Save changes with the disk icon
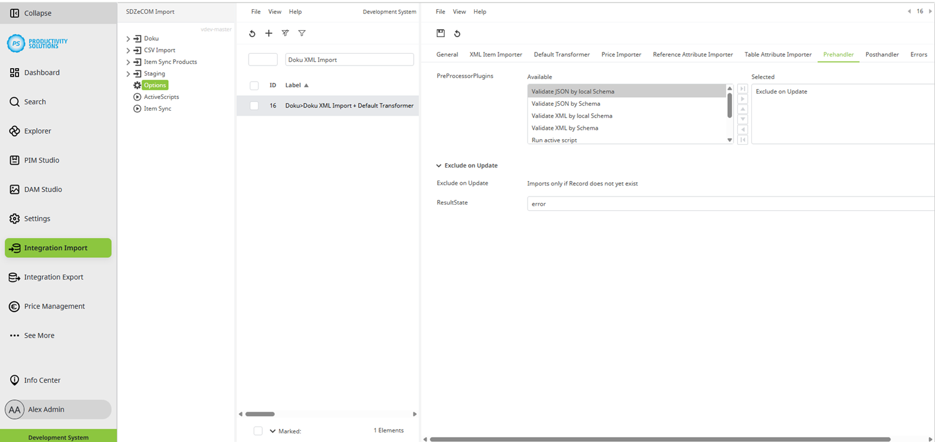This screenshot has height=442, width=935. click(x=440, y=33)
